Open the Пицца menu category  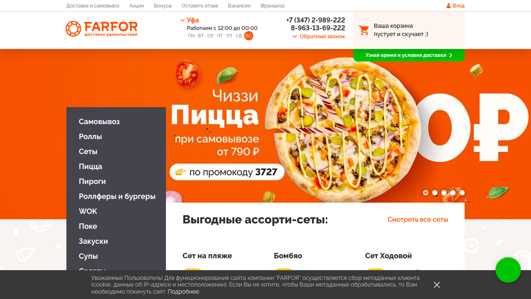click(90, 167)
